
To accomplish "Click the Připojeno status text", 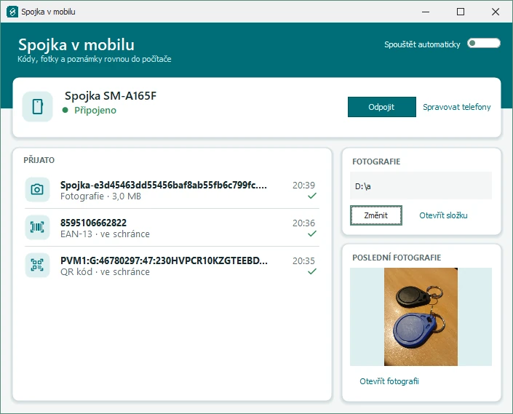I will [95, 111].
